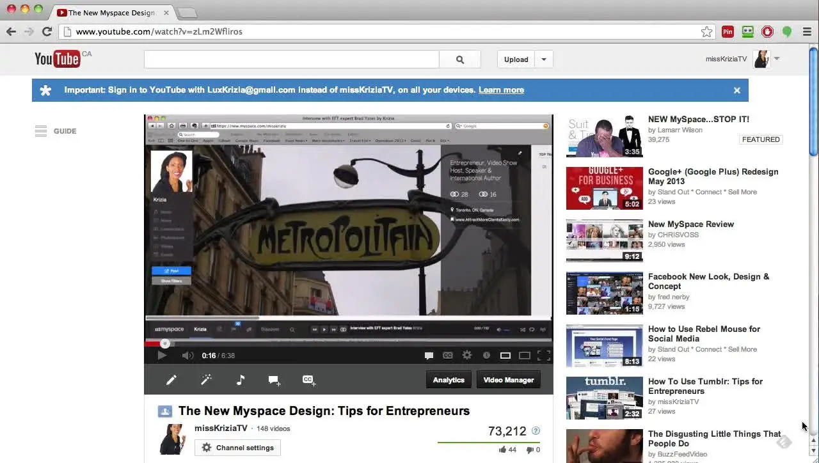Open NEW MySpace...STOP IT! video title
Screen dimensions: 819x463
tap(699, 120)
